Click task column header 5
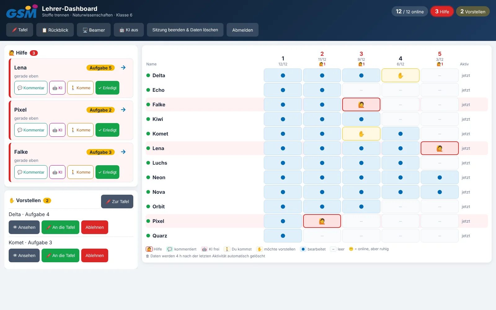Screen dimensions: 496x310 440,59
